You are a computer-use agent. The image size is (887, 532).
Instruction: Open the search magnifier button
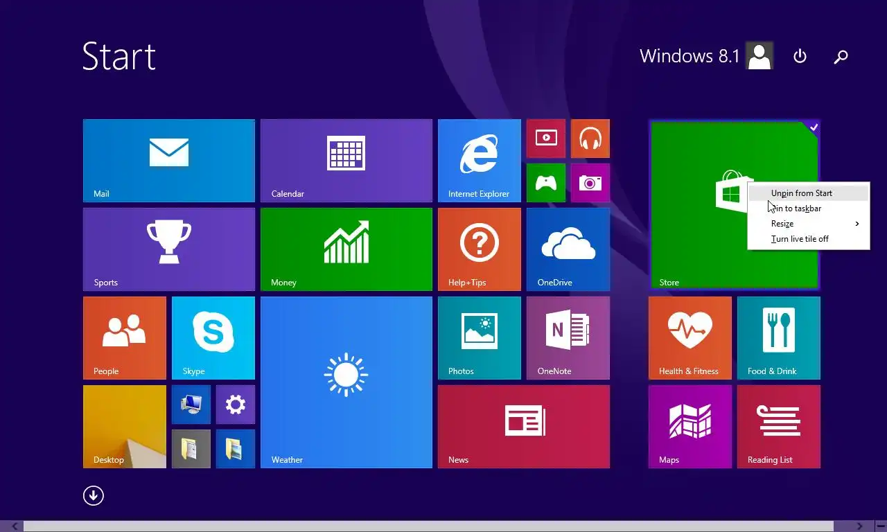[841, 57]
